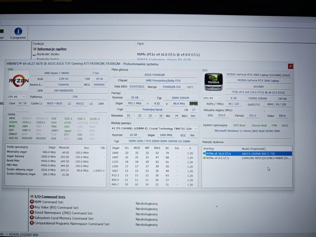Click the DDR4-3200 / PC4-25600 module type field
The image size is (316, 237).
click(160, 141)
